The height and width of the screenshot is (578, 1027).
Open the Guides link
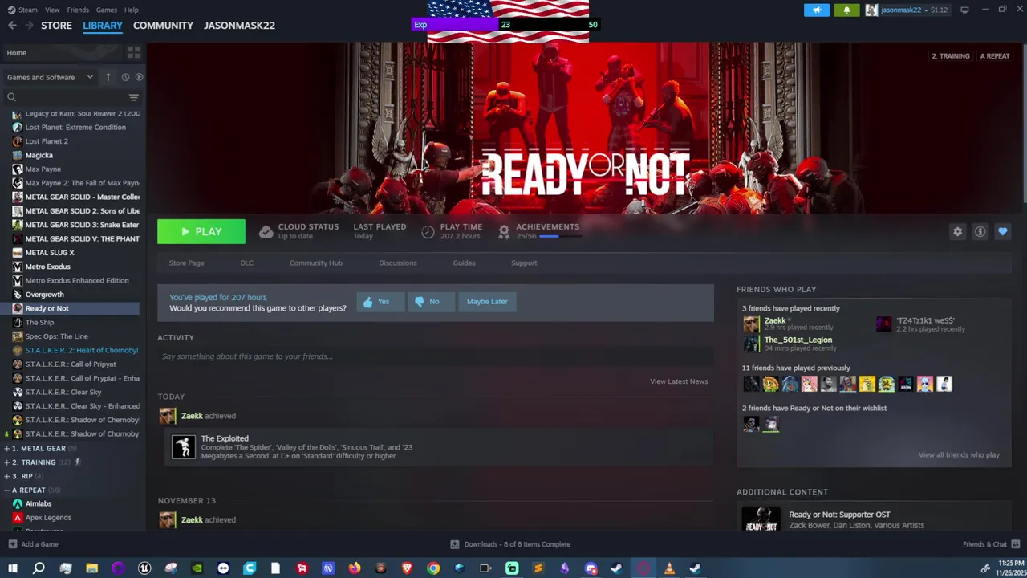click(x=464, y=263)
